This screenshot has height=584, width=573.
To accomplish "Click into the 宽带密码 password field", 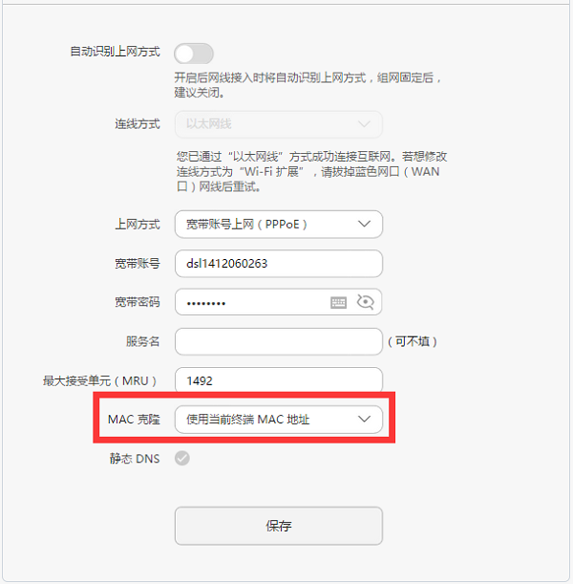I will (253, 302).
